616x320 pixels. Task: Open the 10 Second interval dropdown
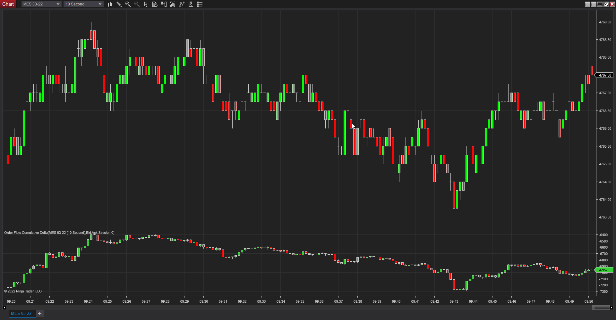[83, 4]
